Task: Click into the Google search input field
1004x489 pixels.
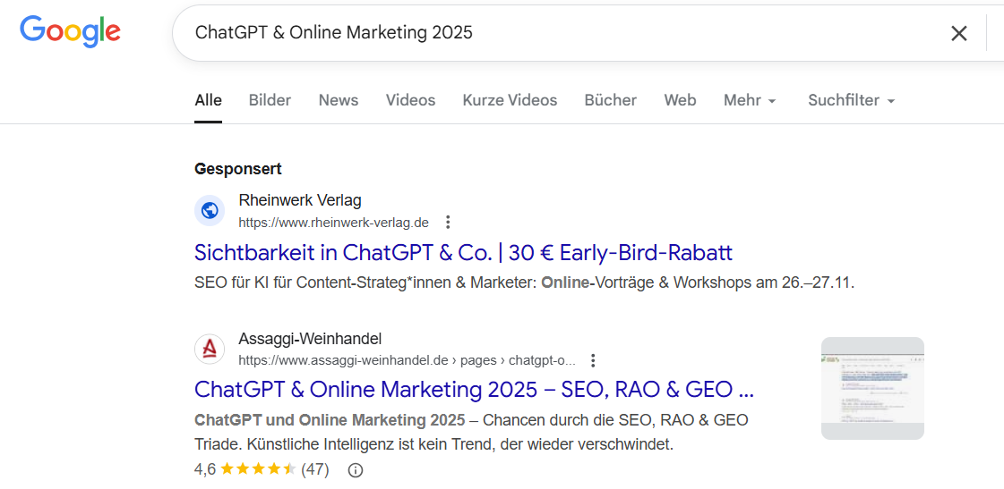Action: click(555, 33)
